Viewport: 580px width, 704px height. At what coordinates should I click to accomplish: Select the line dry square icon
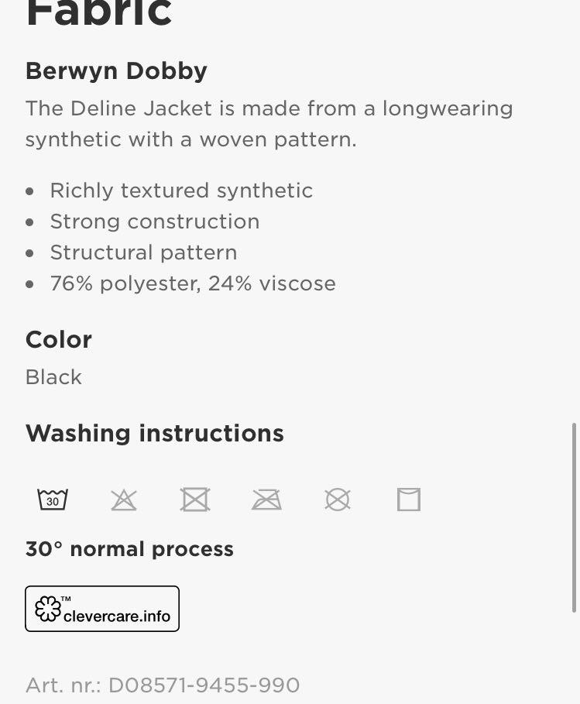(x=409, y=500)
